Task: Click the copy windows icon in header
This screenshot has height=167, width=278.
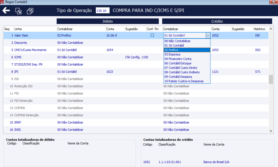Action: (x=30, y=11)
